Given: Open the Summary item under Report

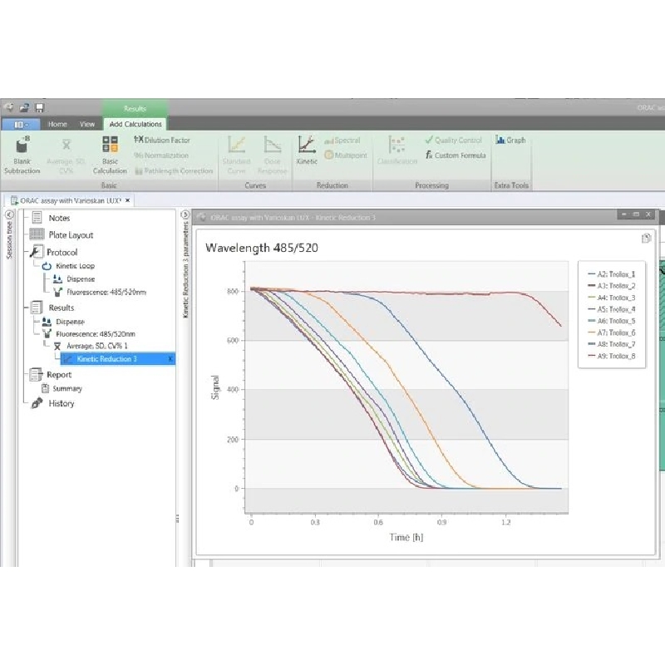Looking at the screenshot, I should coord(67,388).
